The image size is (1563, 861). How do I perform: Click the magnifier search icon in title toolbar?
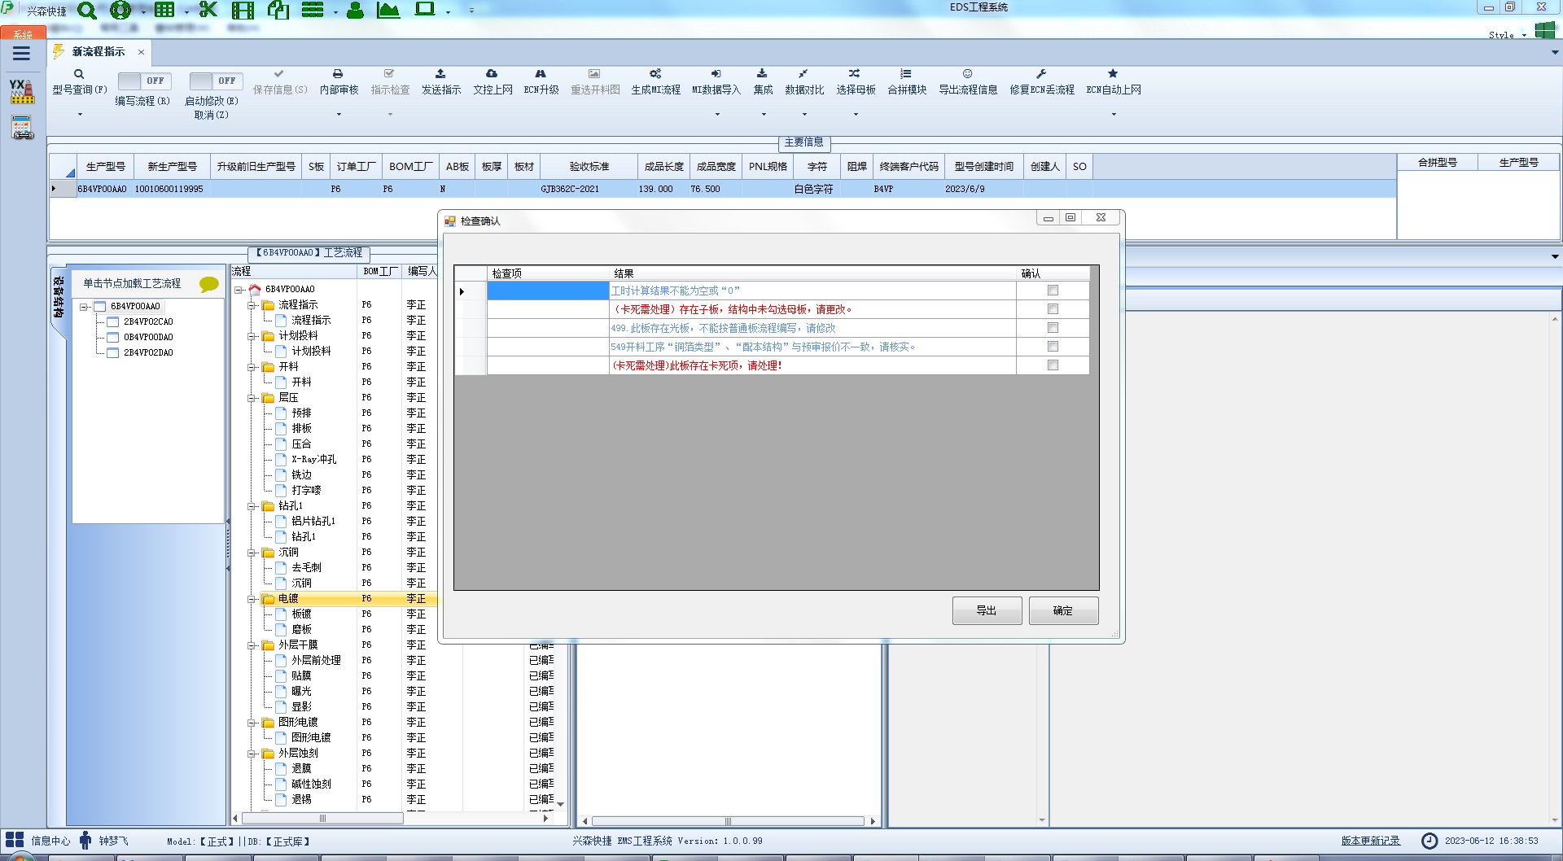(86, 10)
